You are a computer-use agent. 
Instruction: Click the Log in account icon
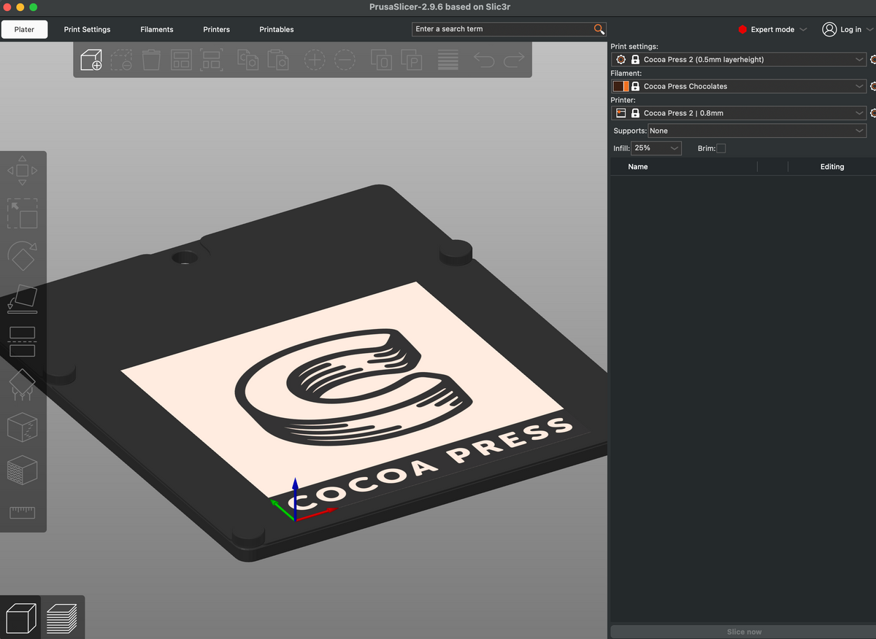click(x=829, y=29)
